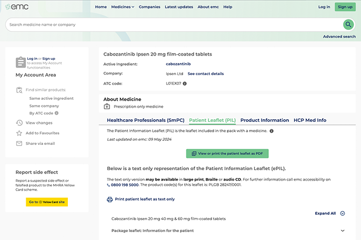Screen dimensions: 361x240
Task: Switch to Healthcare Professionals (SmPC) tab
Action: (x=146, y=120)
